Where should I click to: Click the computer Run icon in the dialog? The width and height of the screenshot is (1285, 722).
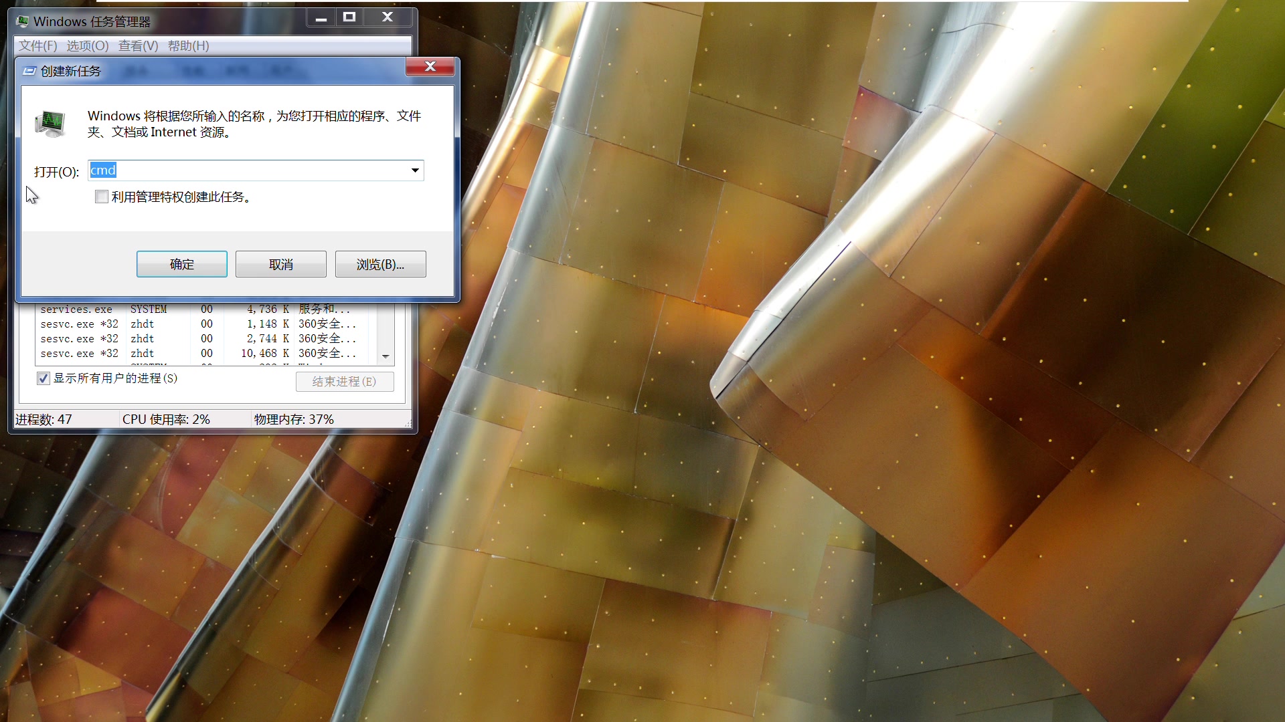pyautogui.click(x=50, y=124)
